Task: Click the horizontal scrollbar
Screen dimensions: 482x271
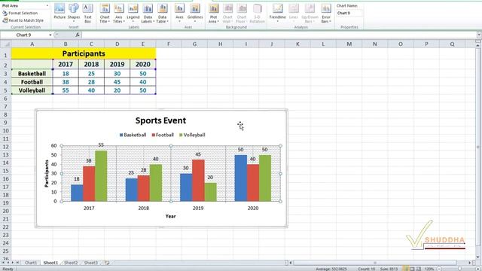Action: coord(375,263)
